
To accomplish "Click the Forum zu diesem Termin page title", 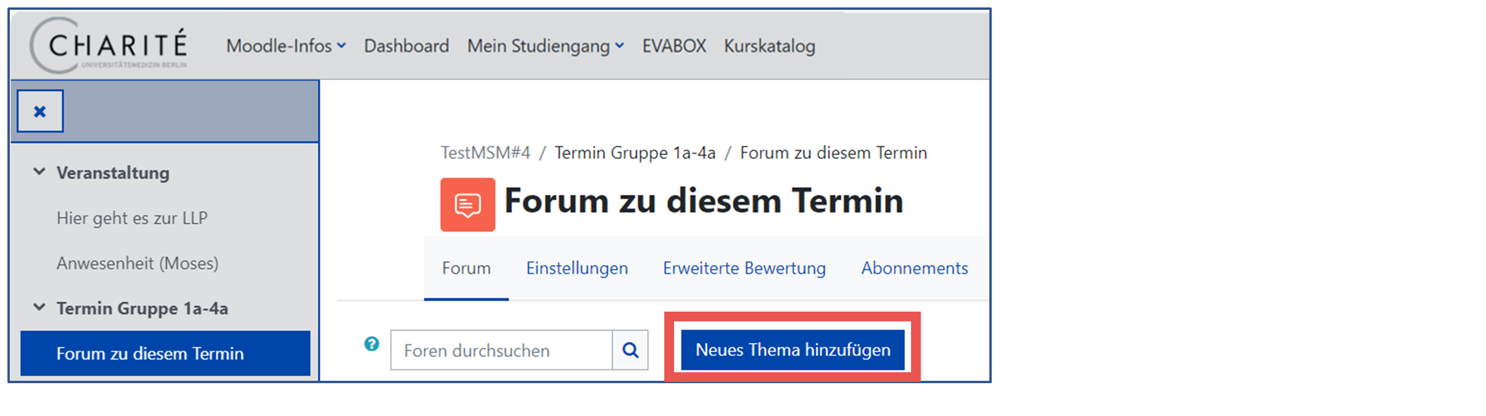I will pos(704,201).
